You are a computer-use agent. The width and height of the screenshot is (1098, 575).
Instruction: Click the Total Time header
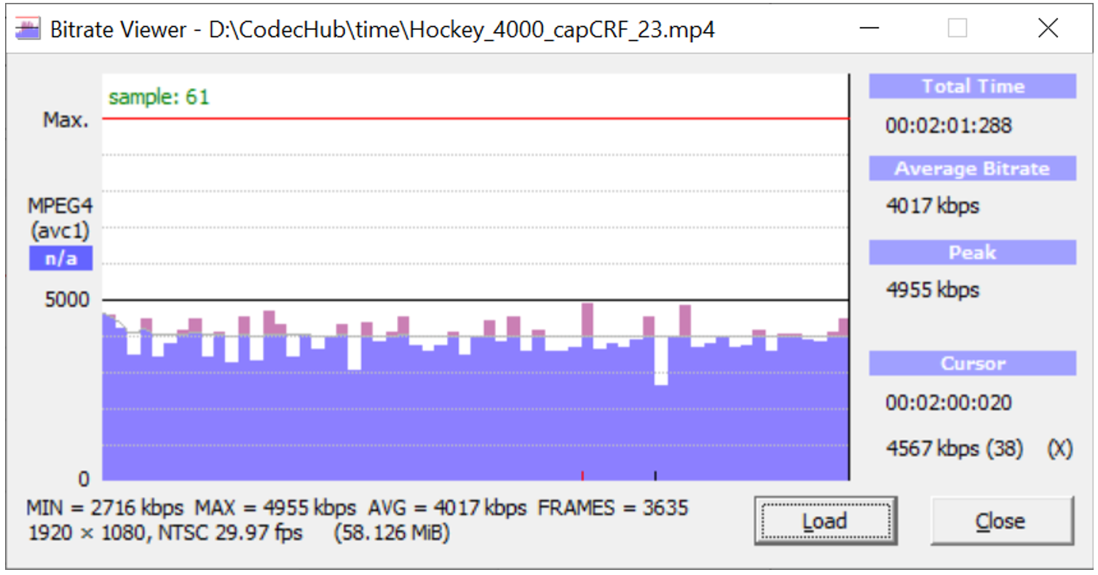(x=973, y=87)
